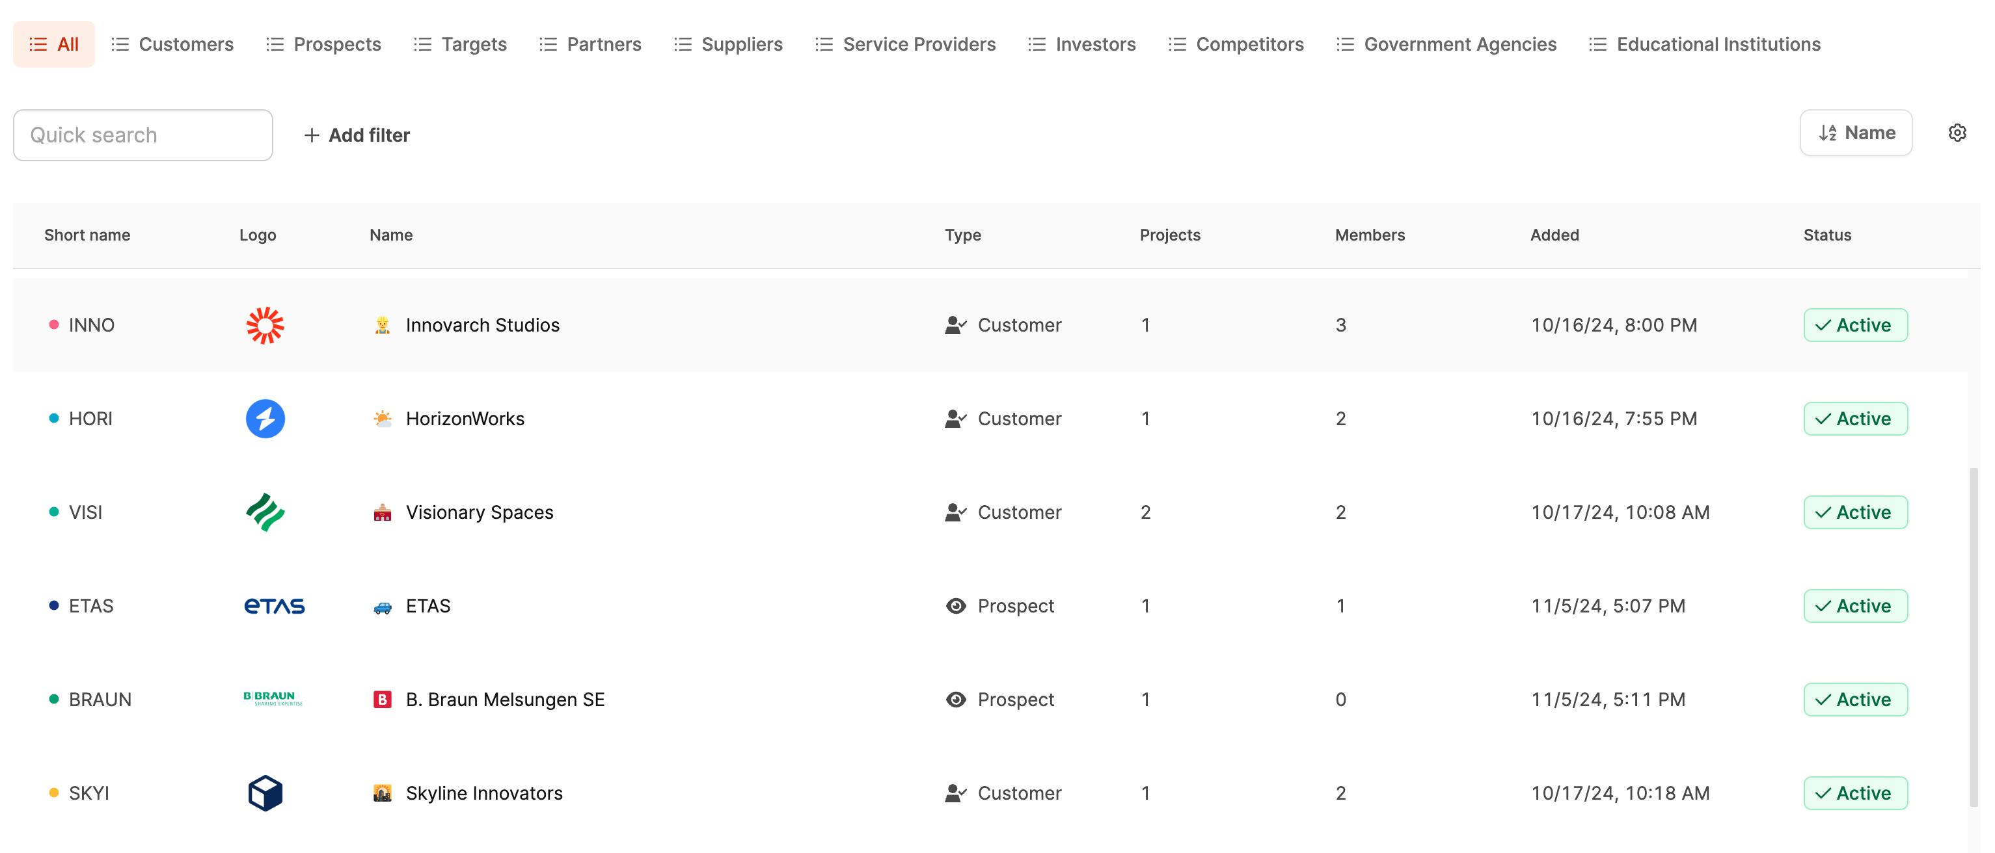Click the B. Braun logo image

tap(273, 699)
